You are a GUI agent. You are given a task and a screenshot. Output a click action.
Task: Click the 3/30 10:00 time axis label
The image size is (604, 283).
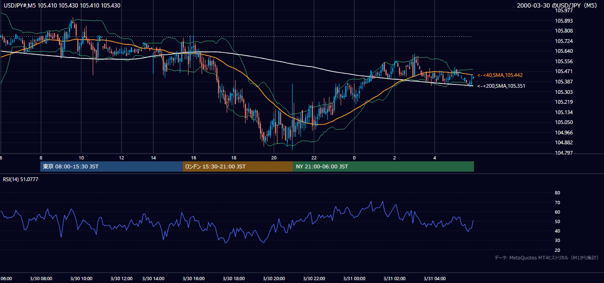click(81, 279)
